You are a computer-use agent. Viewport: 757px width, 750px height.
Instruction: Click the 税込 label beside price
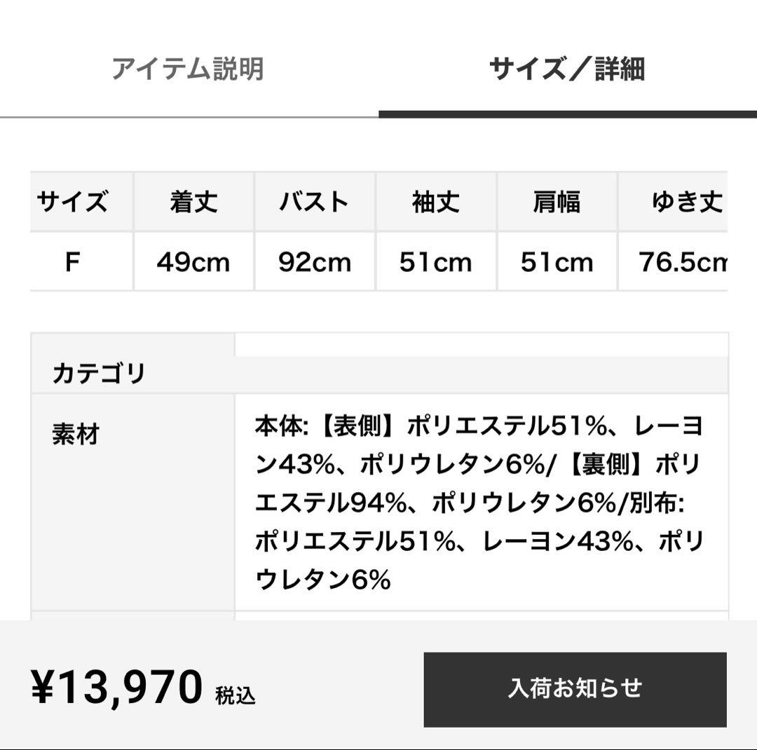[x=236, y=695]
